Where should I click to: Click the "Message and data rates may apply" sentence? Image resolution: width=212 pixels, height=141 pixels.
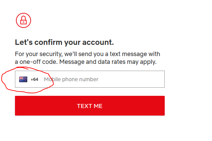point(108,62)
